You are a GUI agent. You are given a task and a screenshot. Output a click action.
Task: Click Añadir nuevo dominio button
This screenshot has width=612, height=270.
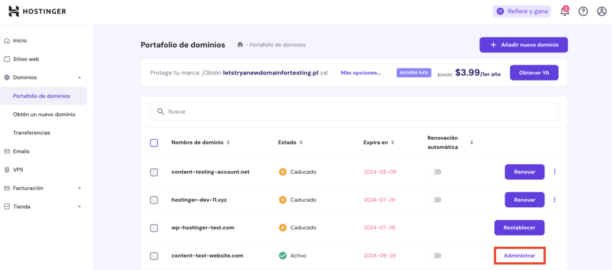[x=523, y=45]
